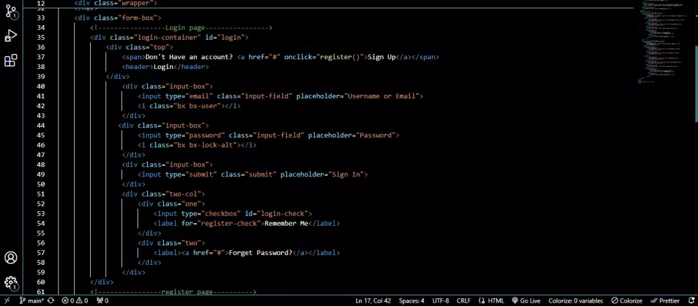
Task: Click placeholder "Password" on line 45
Action: 376,135
